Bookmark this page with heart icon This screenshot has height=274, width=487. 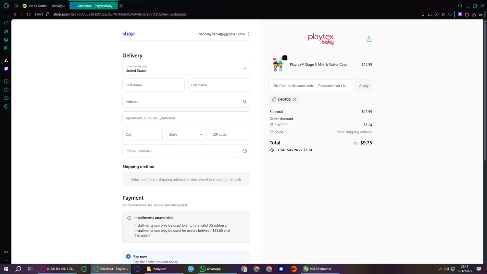tap(450, 14)
